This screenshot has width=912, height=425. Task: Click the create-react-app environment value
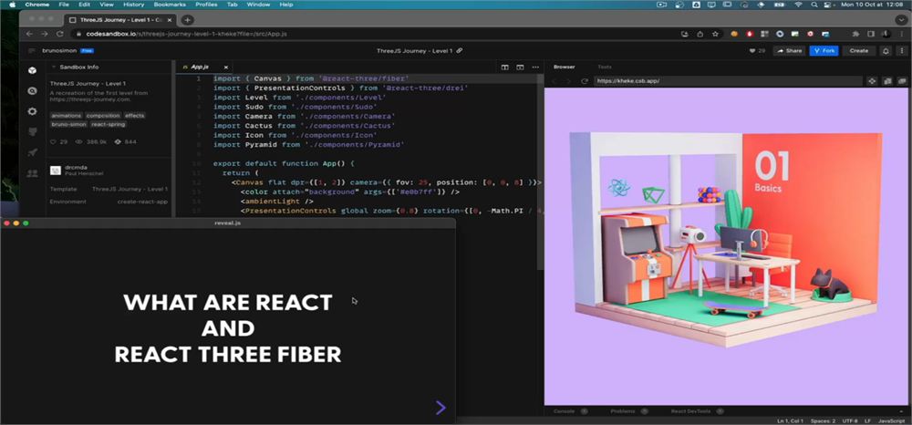point(142,202)
